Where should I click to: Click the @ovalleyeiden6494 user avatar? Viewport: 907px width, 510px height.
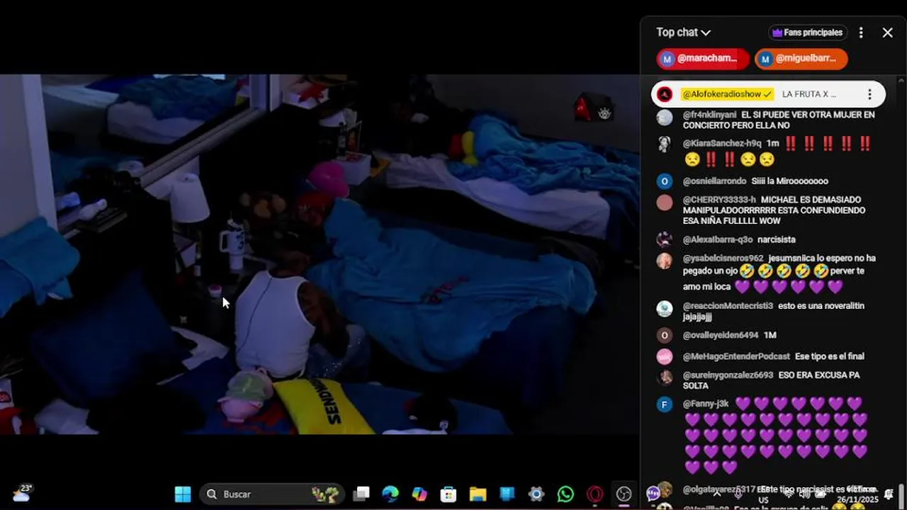click(664, 335)
